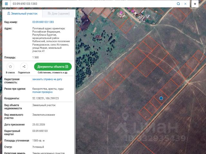Switch to Земельный участок tab
This screenshot has width=206, height=154.
[22, 13]
